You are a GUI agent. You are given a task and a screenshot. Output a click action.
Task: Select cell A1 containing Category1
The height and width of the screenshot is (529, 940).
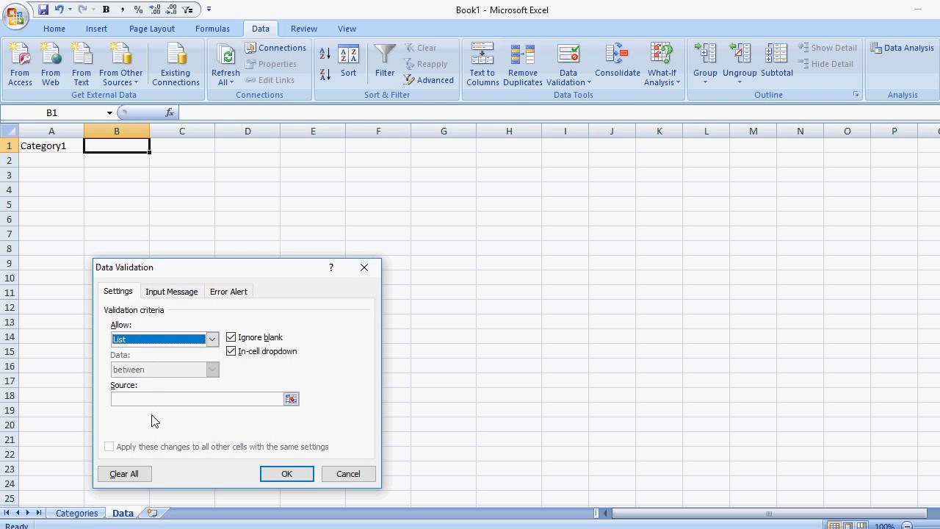click(51, 145)
